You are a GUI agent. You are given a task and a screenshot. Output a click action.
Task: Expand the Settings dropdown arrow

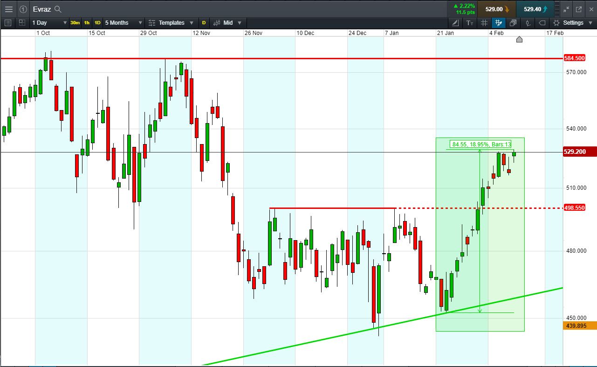(590, 23)
